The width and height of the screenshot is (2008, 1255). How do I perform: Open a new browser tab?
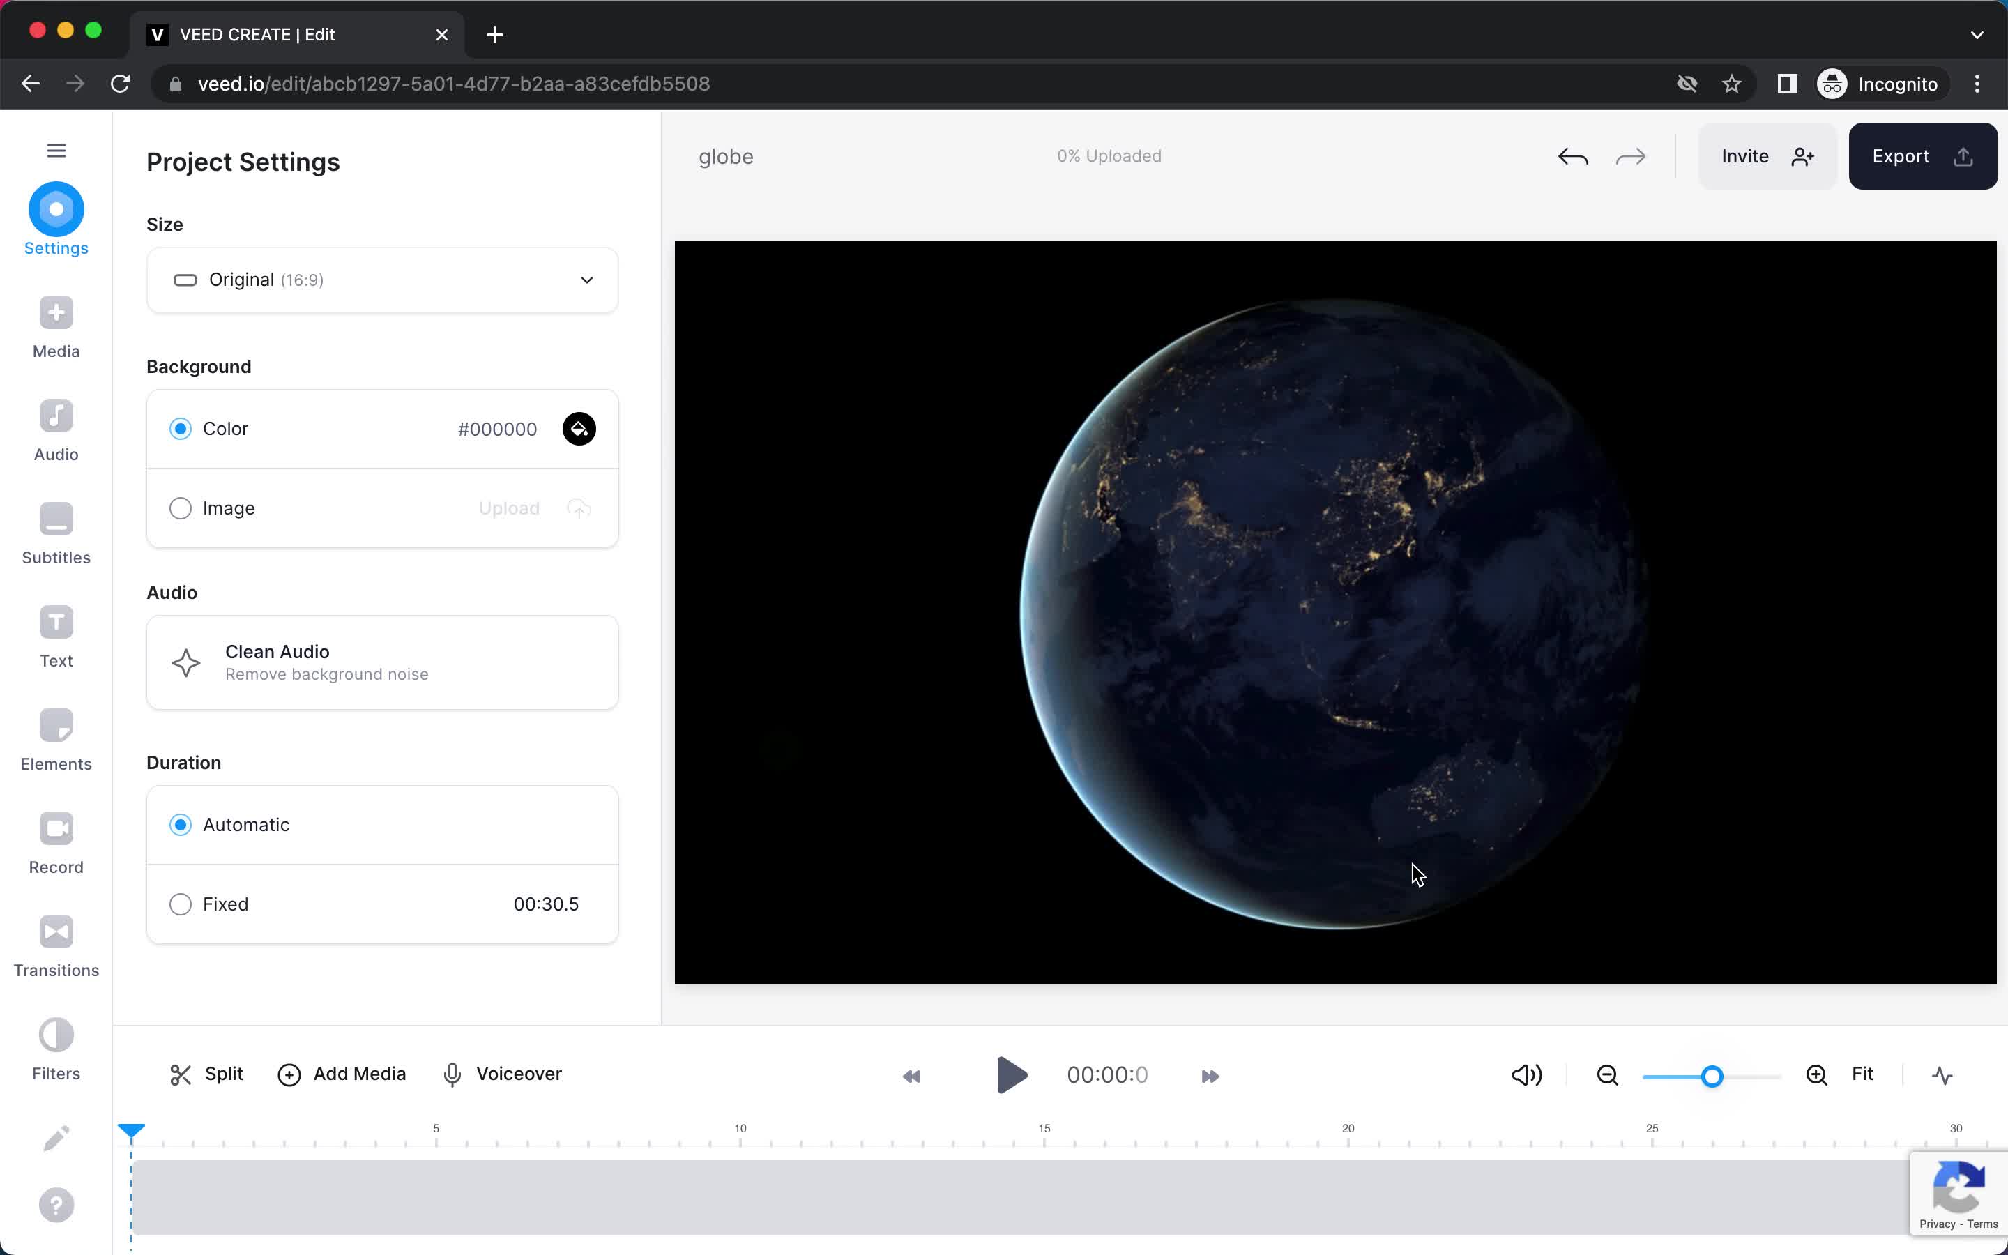tap(494, 35)
